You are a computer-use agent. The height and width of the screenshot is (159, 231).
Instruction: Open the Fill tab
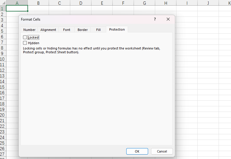click(98, 30)
